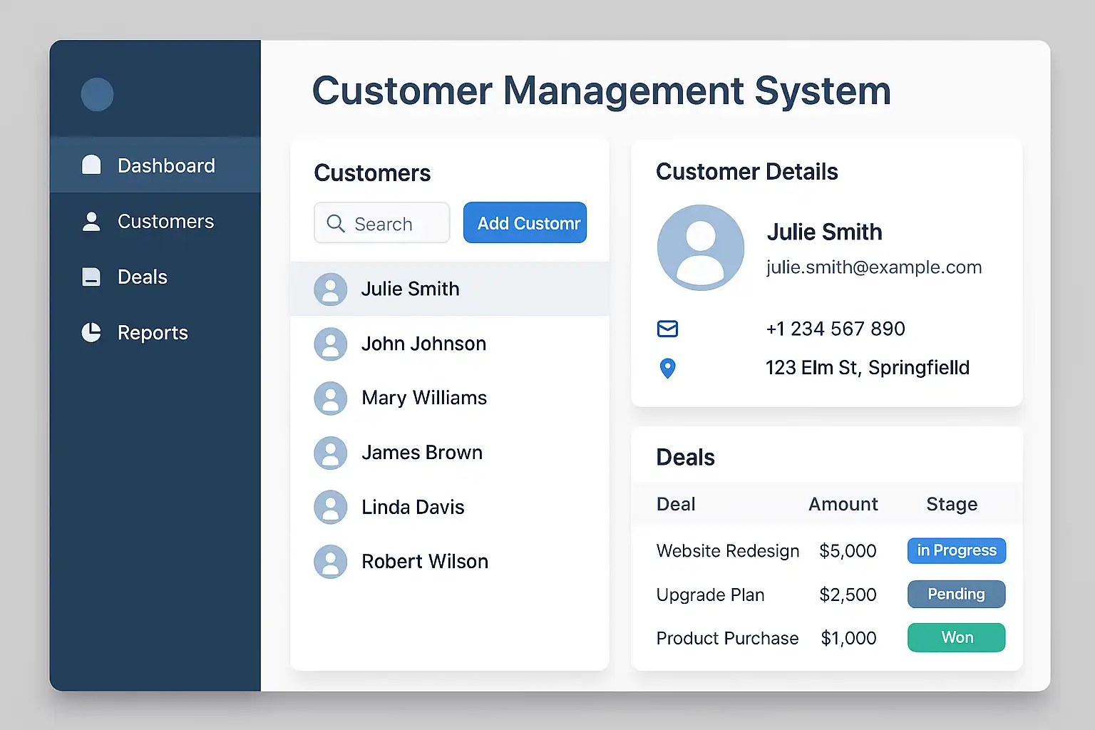The height and width of the screenshot is (730, 1095).
Task: Open Reports from the sidebar menu
Action: click(153, 332)
